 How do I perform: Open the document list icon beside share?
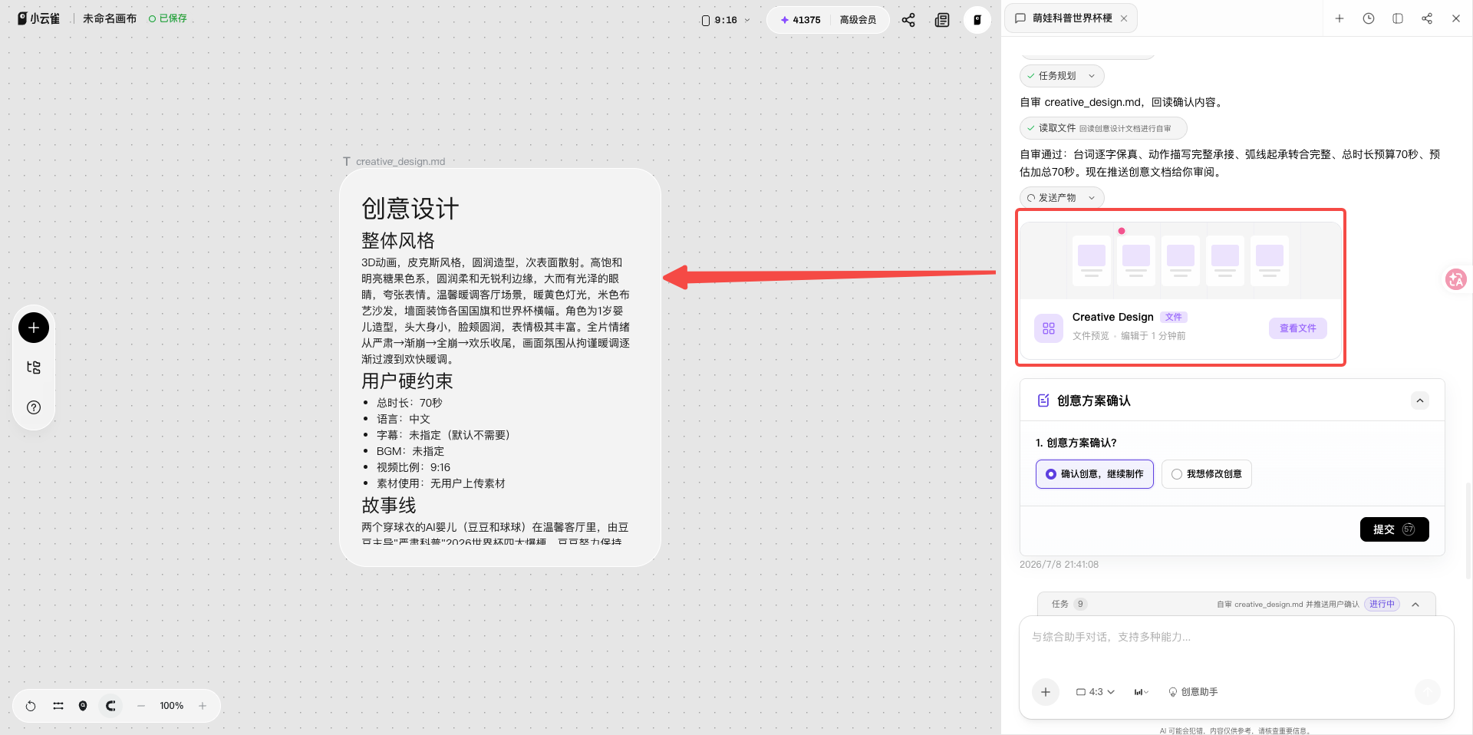[942, 20]
